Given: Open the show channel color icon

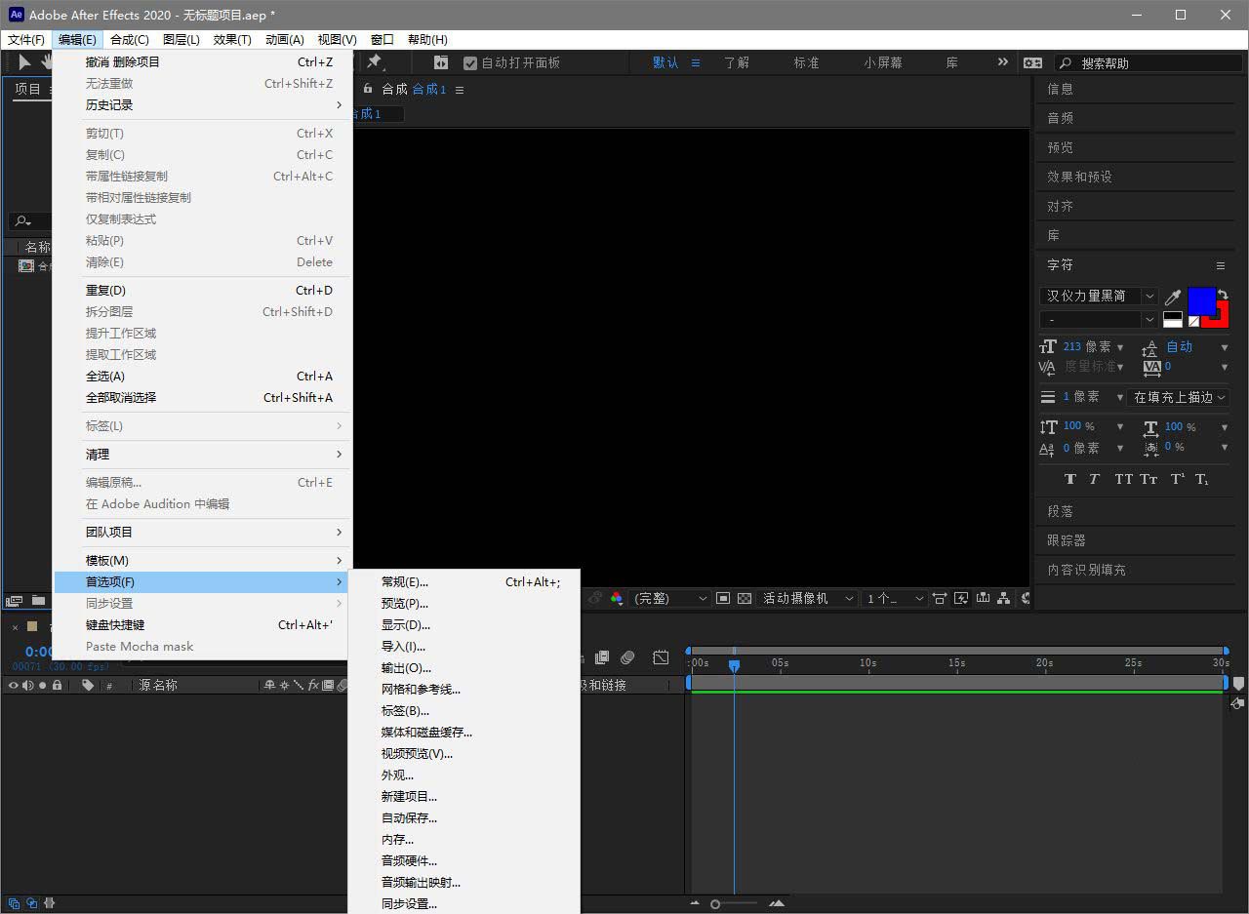Looking at the screenshot, I should 617,598.
